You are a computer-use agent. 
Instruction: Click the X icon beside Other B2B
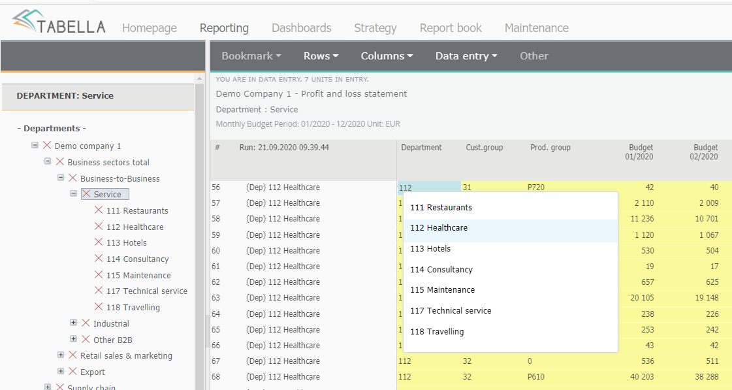[86, 339]
